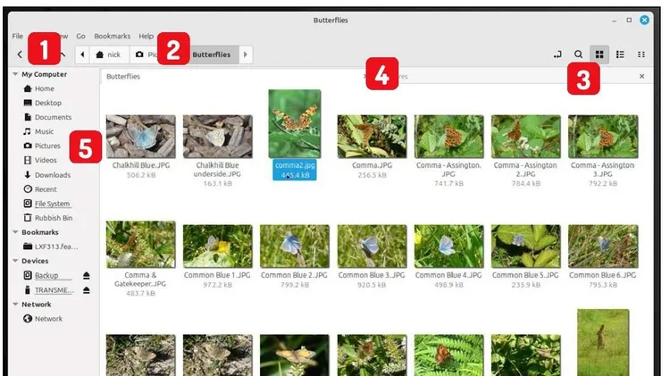
Task: Select the Chalkhill Blue.JPG thumbnail
Action: click(140, 137)
